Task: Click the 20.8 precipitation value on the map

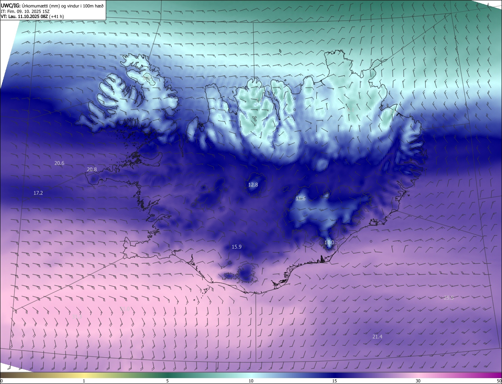Action: coord(92,169)
